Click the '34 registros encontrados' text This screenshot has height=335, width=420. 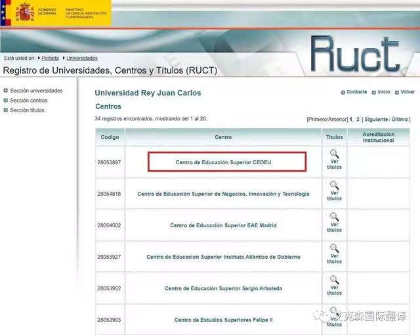pos(151,119)
